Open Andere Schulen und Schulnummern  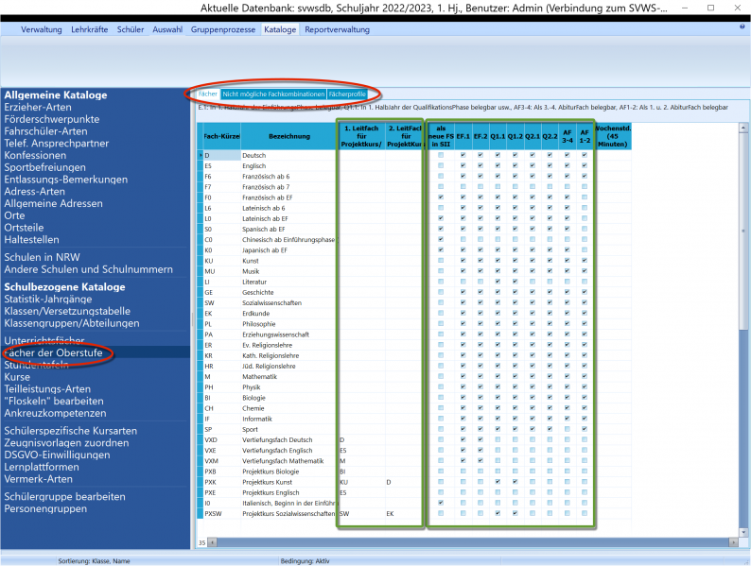tap(89, 269)
